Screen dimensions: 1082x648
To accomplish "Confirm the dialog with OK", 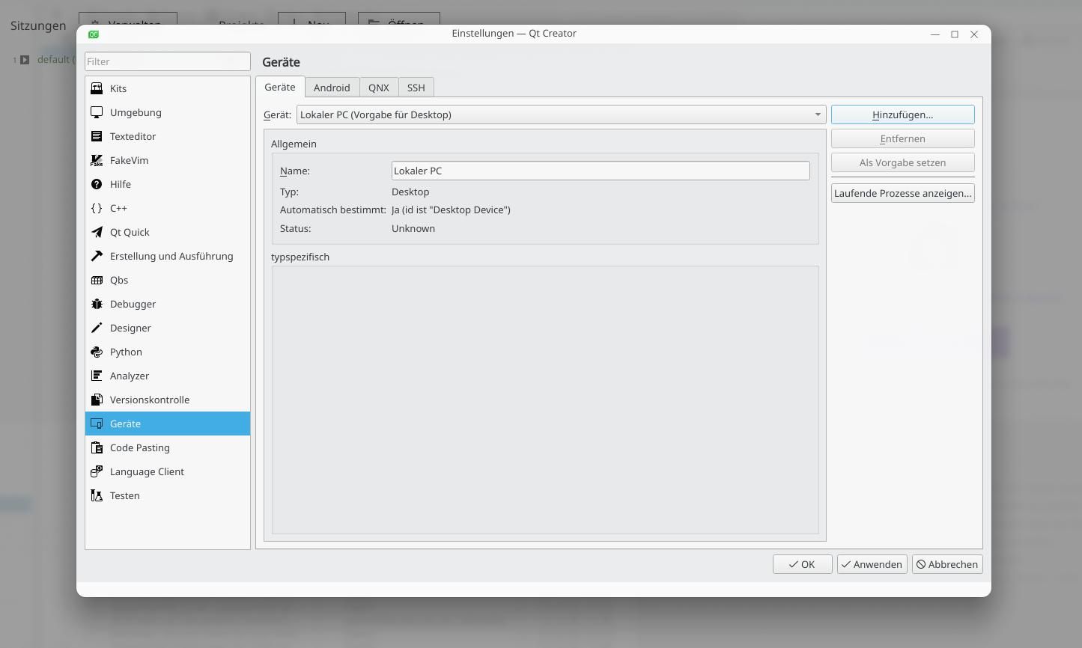I will pyautogui.click(x=802, y=564).
